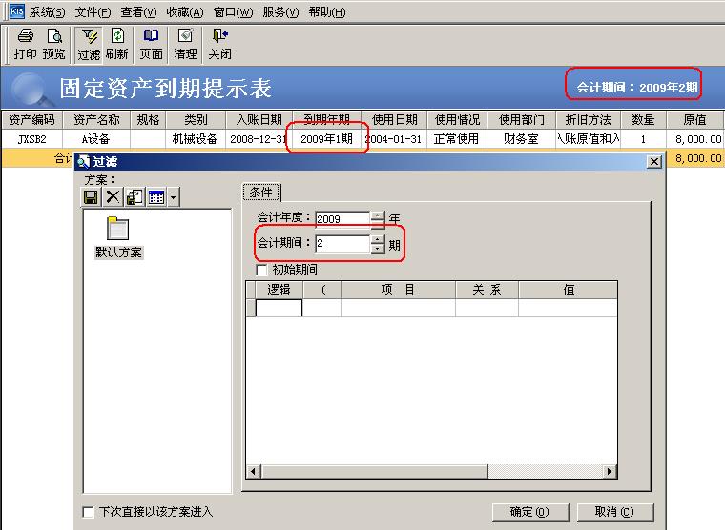Screen dimensions: 725x530
Task: Click the 会计年度 input field showing 2009
Action: (342, 219)
